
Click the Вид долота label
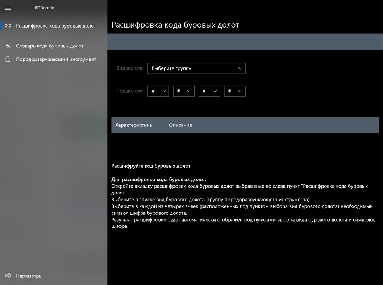pos(130,68)
